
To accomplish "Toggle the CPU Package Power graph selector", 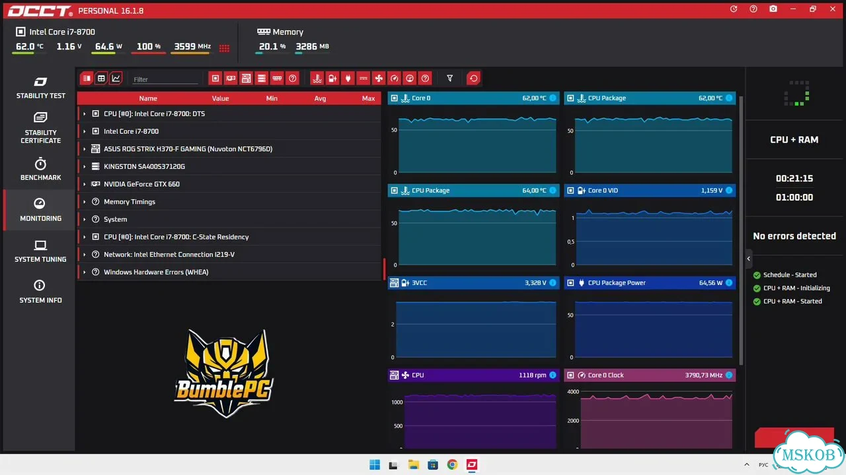I will [x=570, y=283].
